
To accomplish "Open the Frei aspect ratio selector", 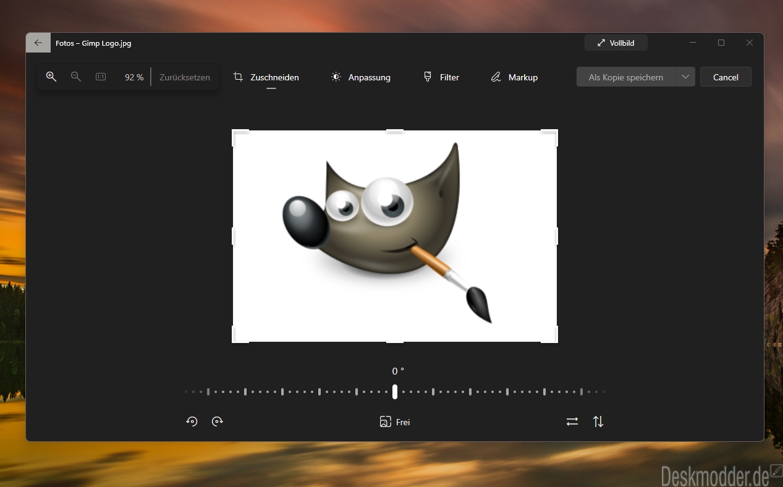I will pos(395,422).
